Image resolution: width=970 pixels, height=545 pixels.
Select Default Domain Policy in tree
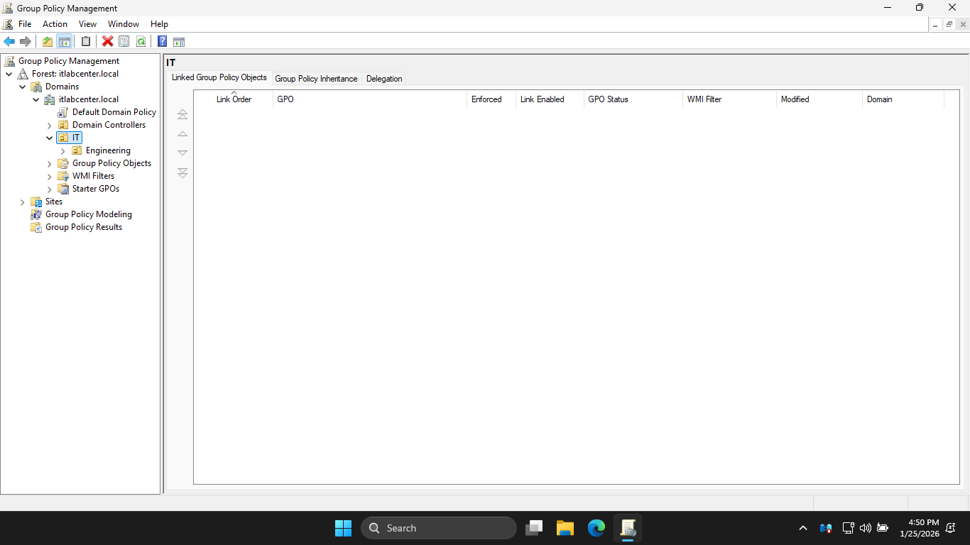point(114,112)
